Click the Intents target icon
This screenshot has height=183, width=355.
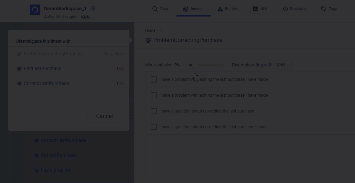(x=185, y=9)
